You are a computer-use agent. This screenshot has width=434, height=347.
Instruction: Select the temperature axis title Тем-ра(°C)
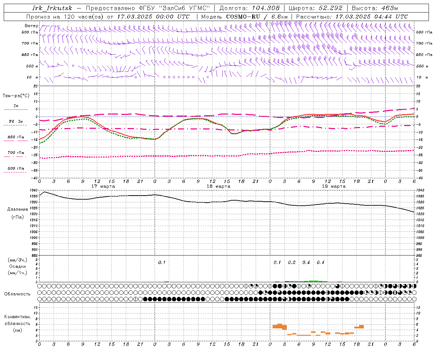pos(16,96)
